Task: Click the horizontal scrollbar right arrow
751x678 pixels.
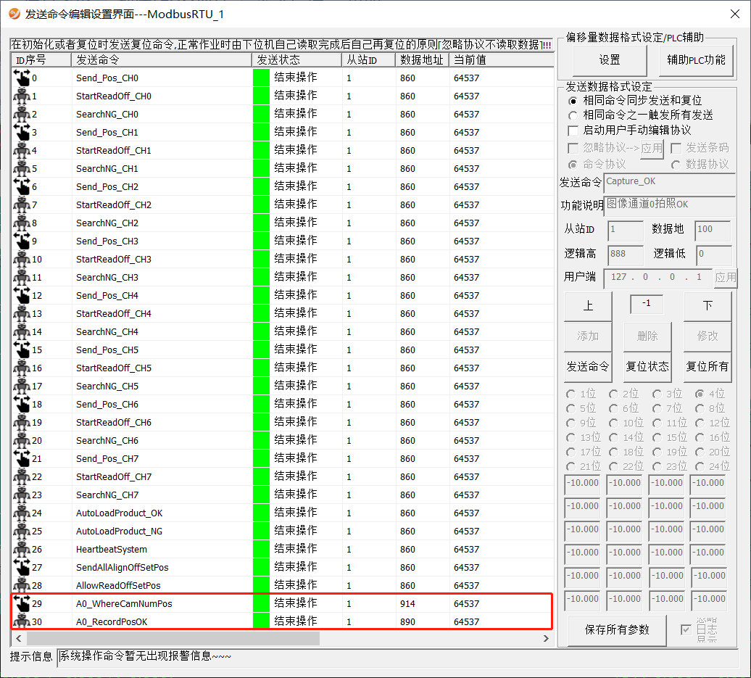Action: click(x=547, y=638)
